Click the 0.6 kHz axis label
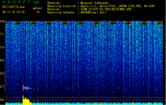Screen dimensions: 166x105 tap(2, 100)
